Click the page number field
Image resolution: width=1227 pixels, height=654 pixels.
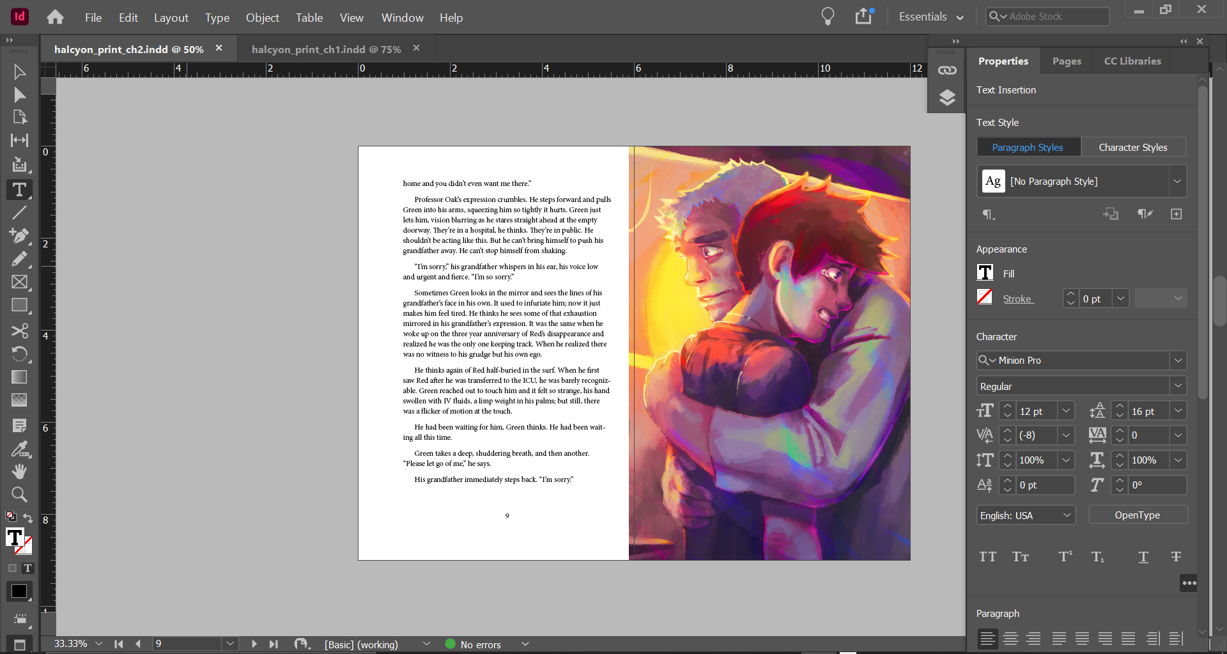[188, 644]
